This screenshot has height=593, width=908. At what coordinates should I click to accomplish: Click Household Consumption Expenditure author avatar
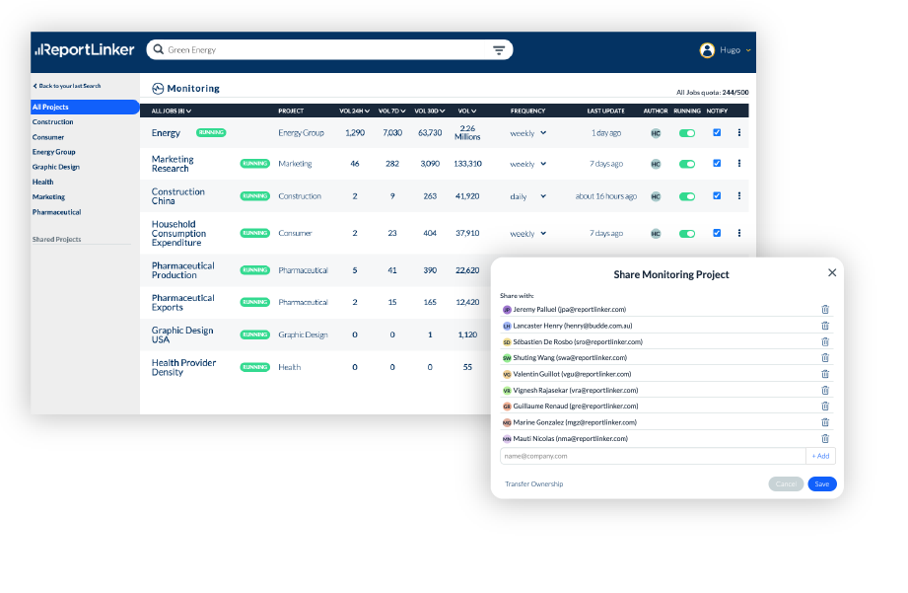pos(656,234)
